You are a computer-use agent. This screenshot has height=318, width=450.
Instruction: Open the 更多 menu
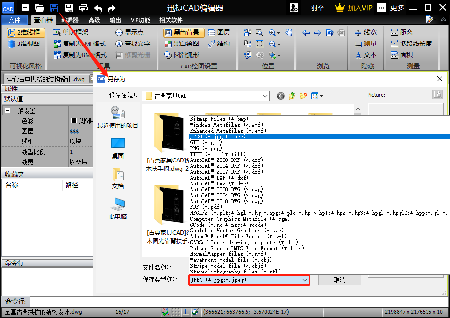coord(397,8)
